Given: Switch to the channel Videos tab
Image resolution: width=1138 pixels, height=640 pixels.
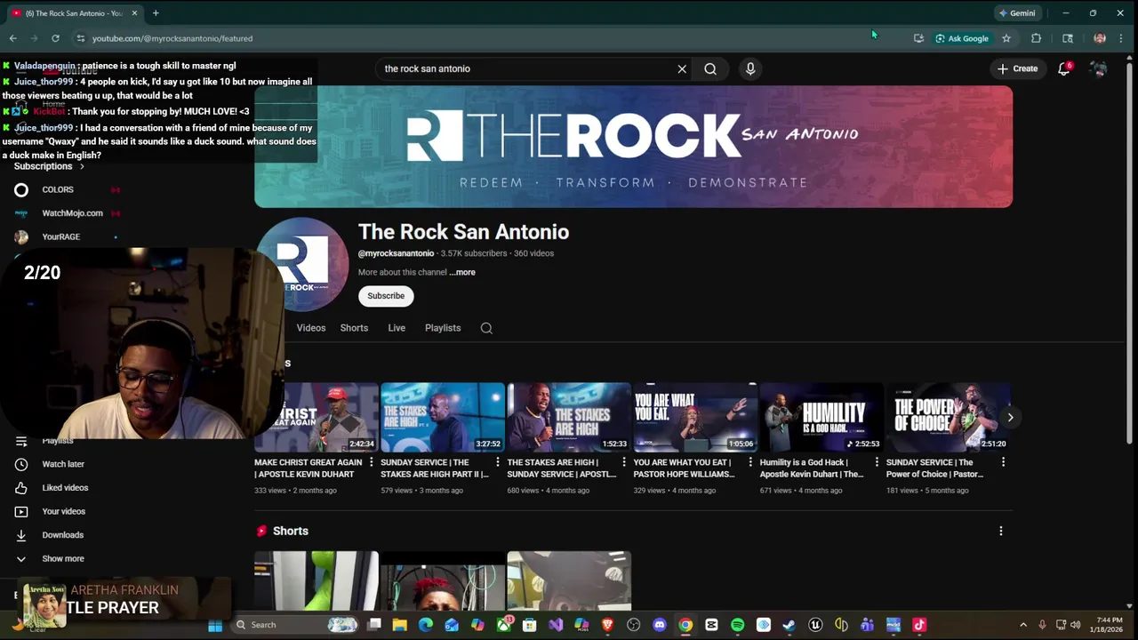Looking at the screenshot, I should (x=311, y=328).
